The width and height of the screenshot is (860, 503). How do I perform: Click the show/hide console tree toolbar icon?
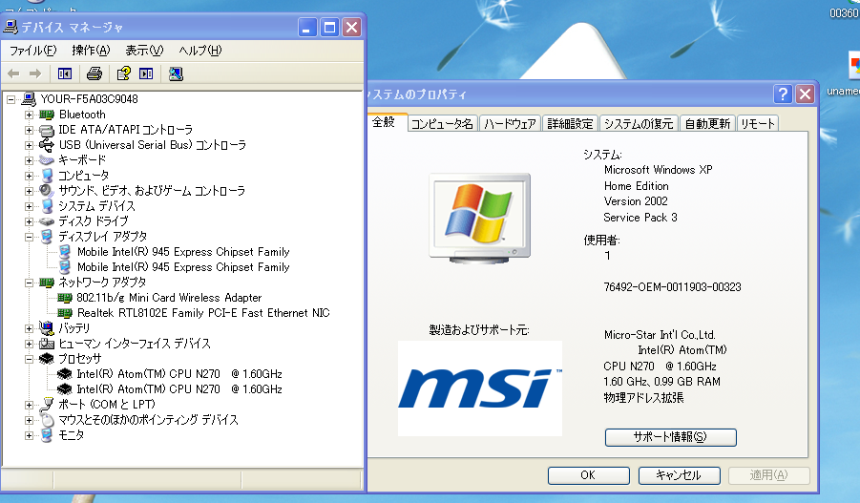click(x=65, y=73)
